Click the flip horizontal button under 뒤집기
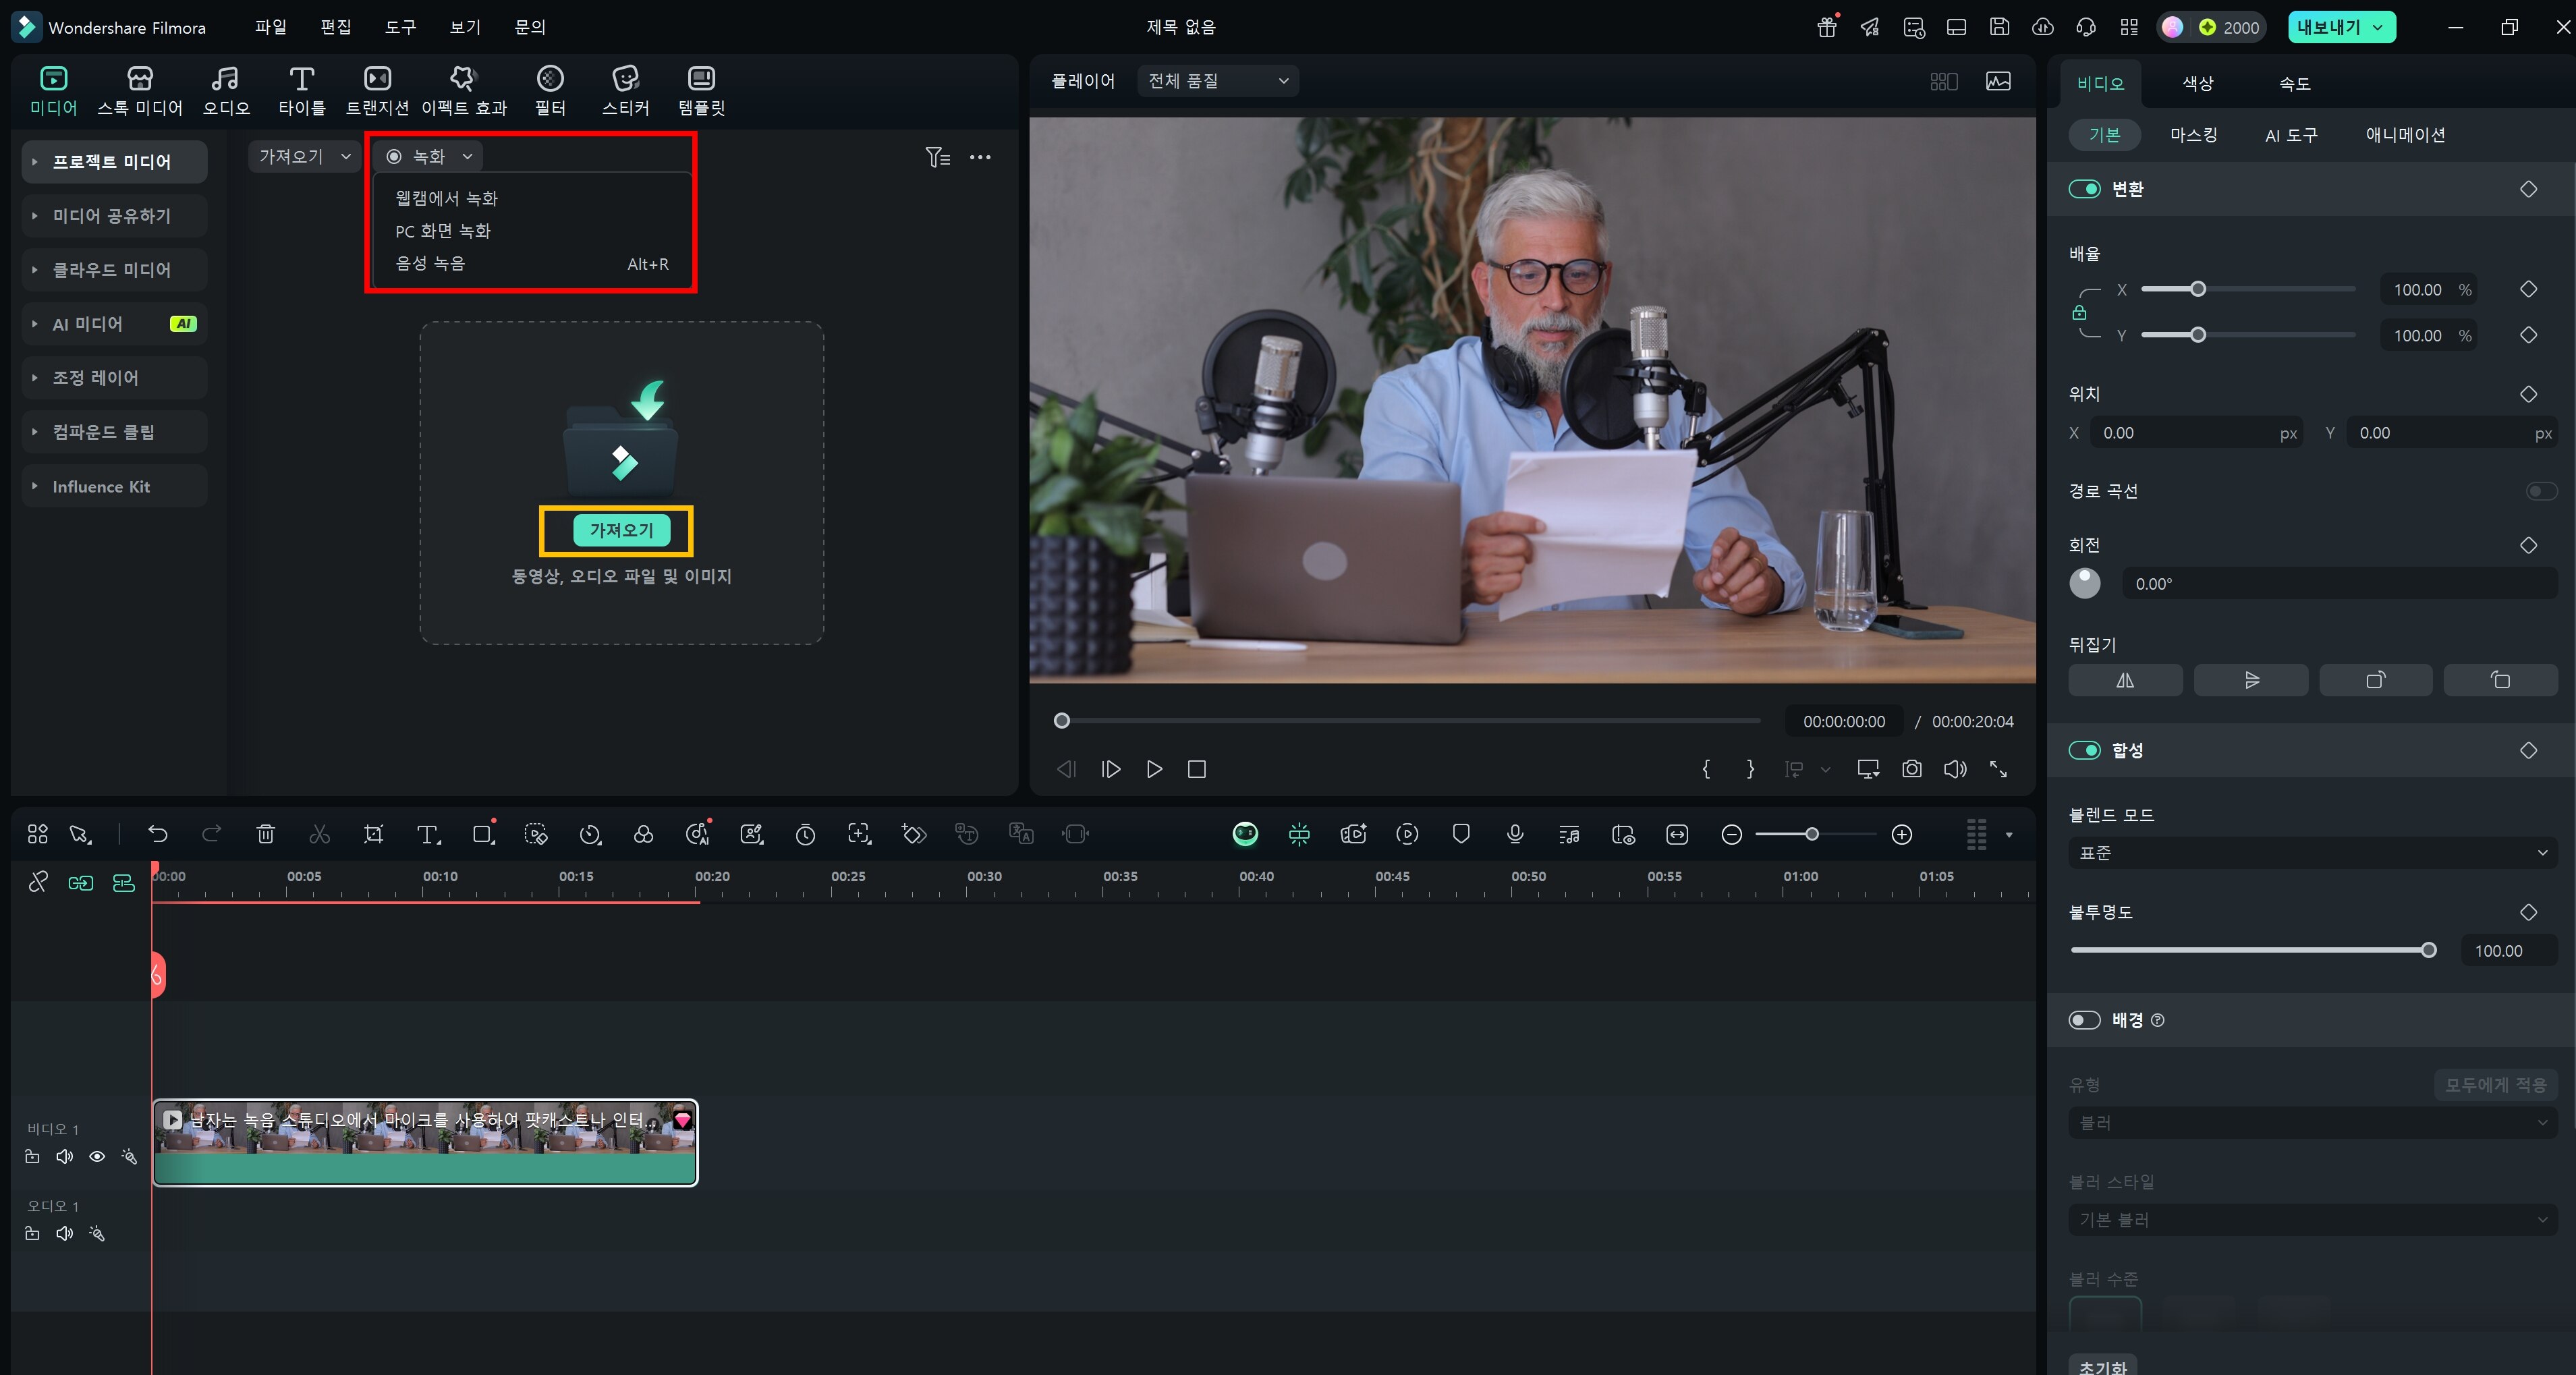Screen dimensions: 2576x1375 click(2125, 680)
